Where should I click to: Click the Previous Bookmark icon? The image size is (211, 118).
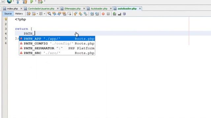click(75, 14)
